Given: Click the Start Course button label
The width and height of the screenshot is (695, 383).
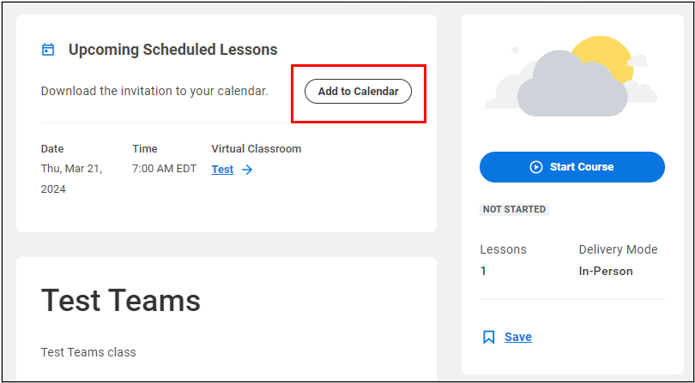Looking at the screenshot, I should point(581,167).
